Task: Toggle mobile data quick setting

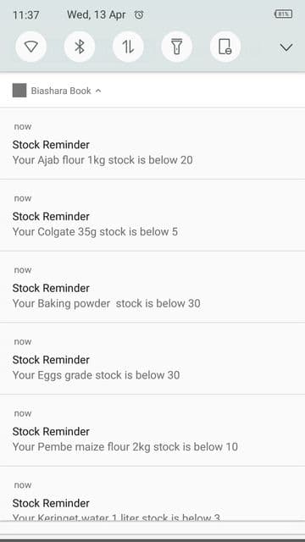Action: pos(128,47)
